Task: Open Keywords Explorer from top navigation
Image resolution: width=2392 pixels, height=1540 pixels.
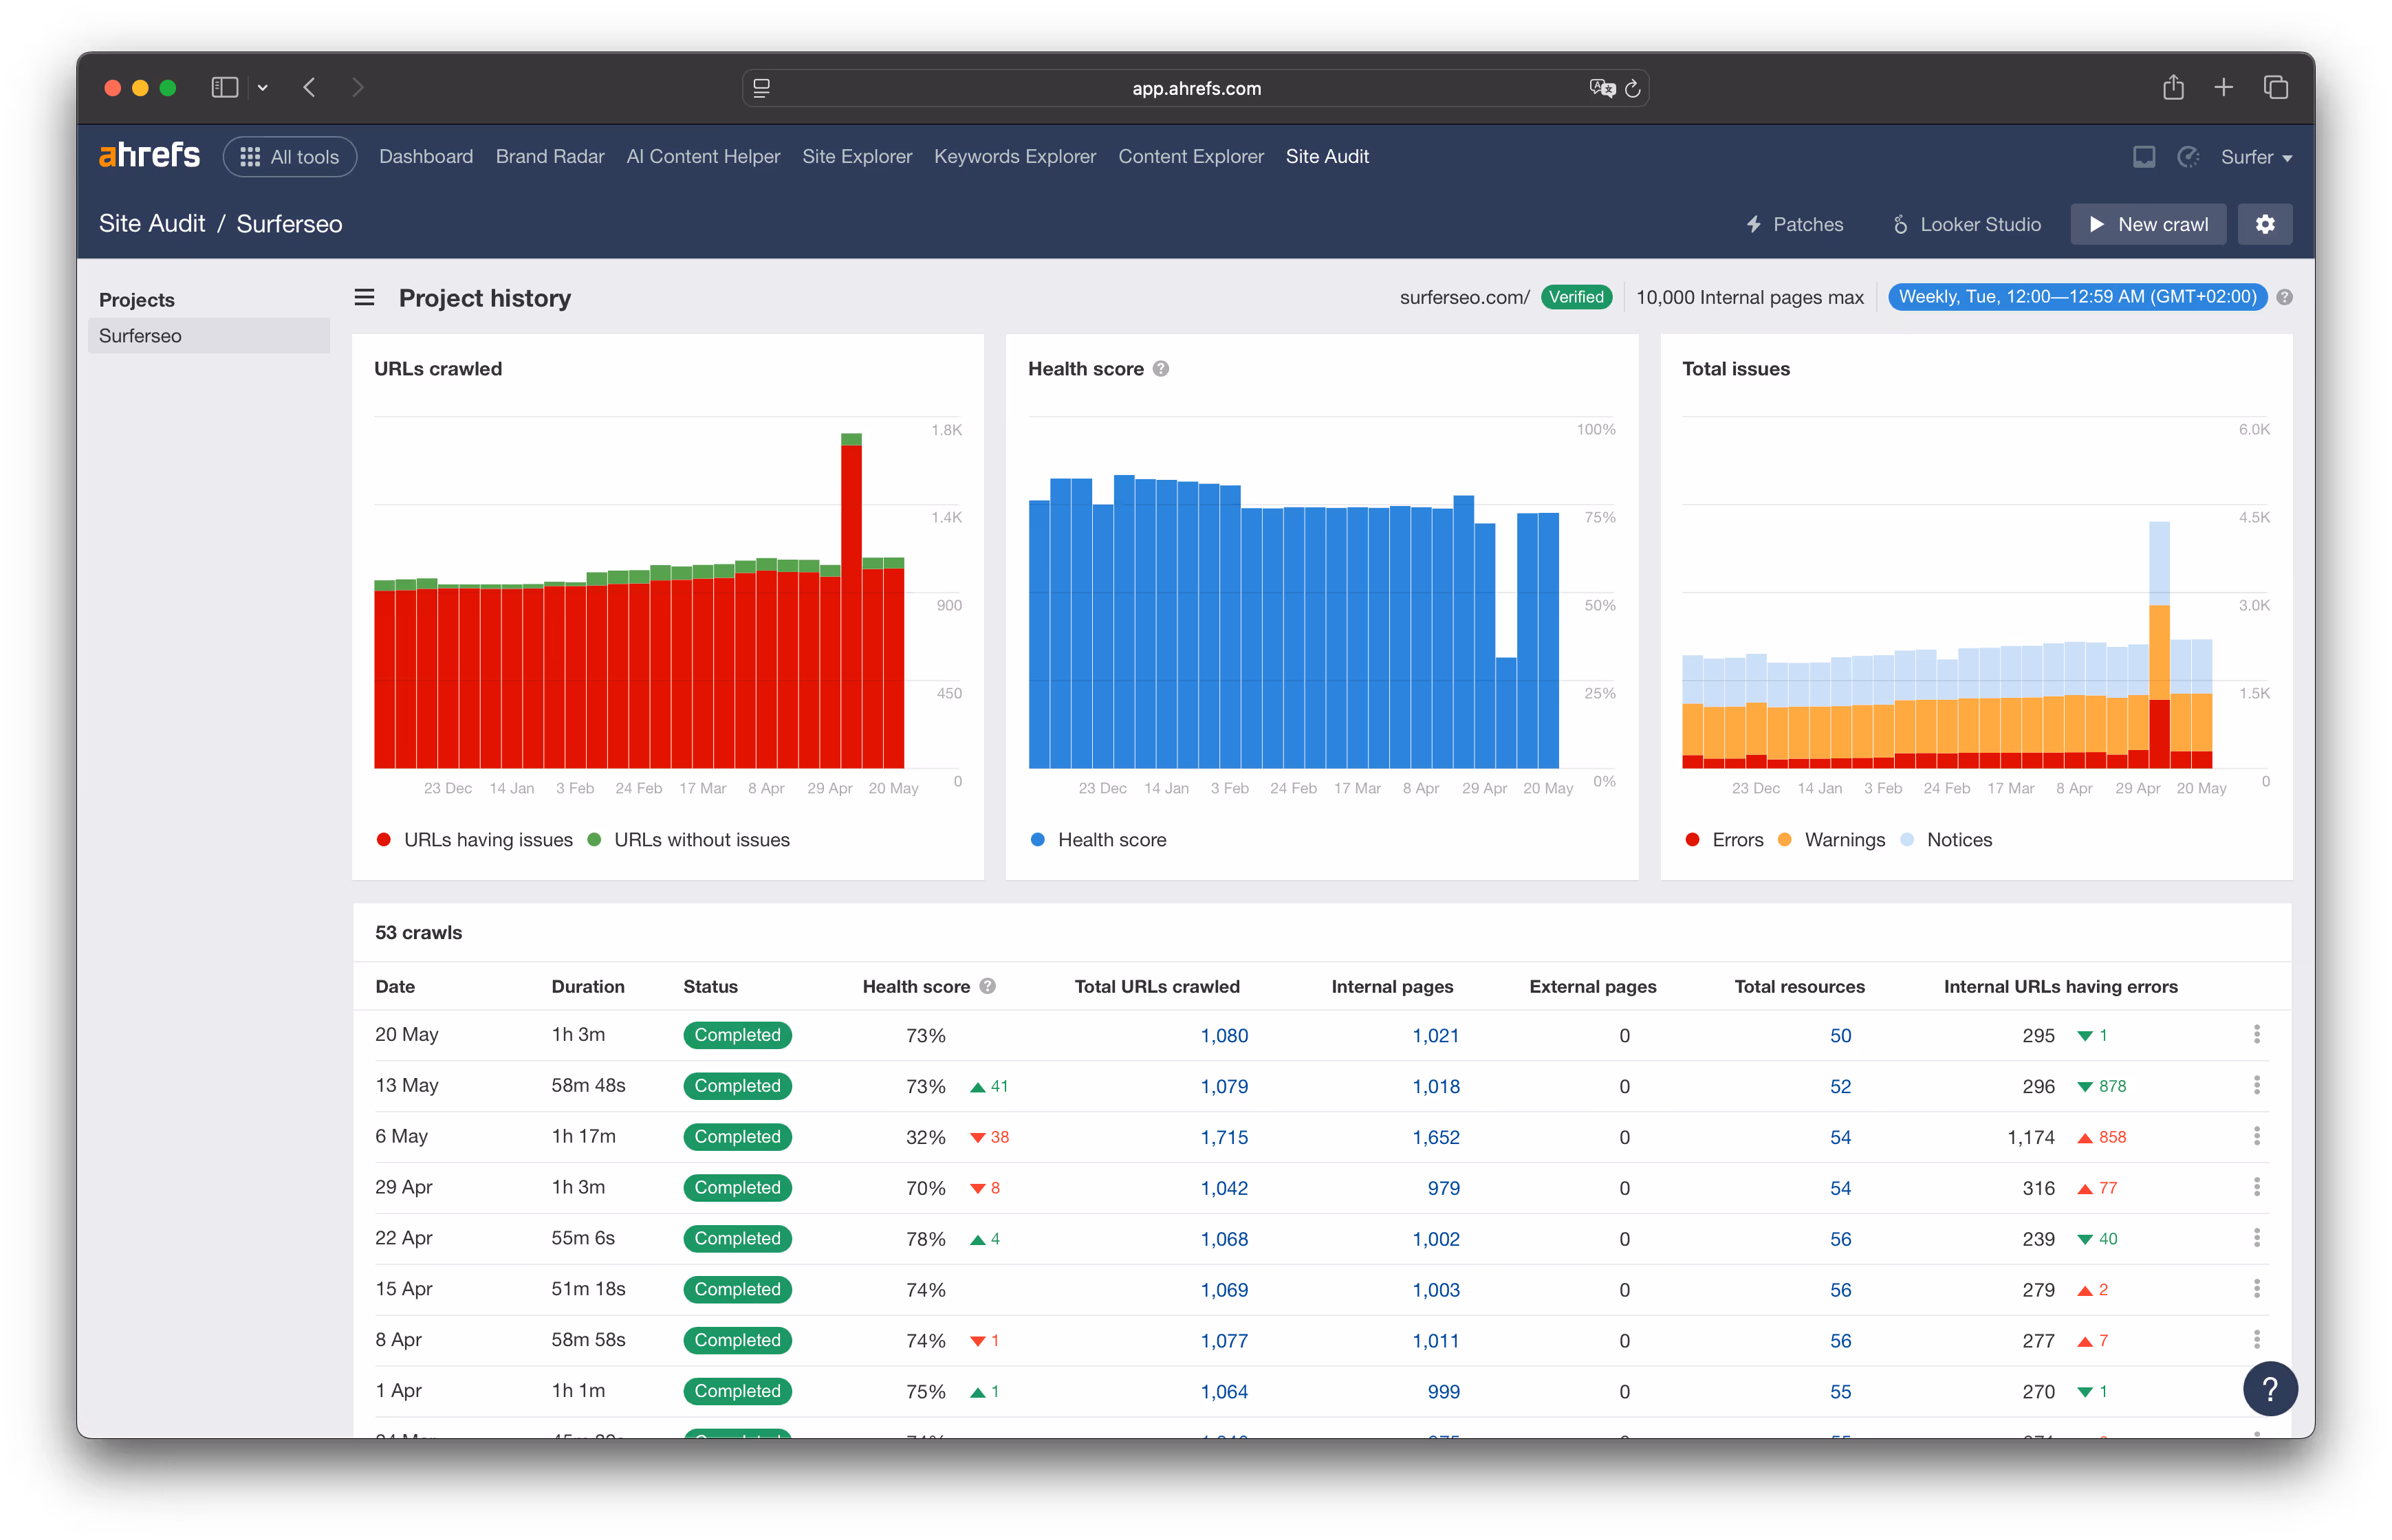Action: coord(1014,157)
